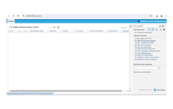Click the red X next to service selector

(54, 27)
